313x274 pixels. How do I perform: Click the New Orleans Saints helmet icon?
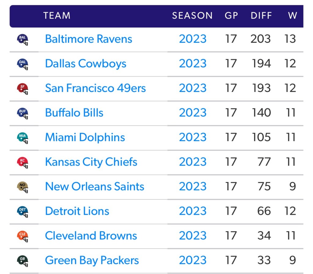pos(23,187)
